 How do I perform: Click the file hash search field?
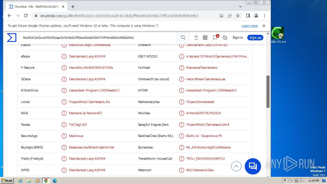click(97, 38)
